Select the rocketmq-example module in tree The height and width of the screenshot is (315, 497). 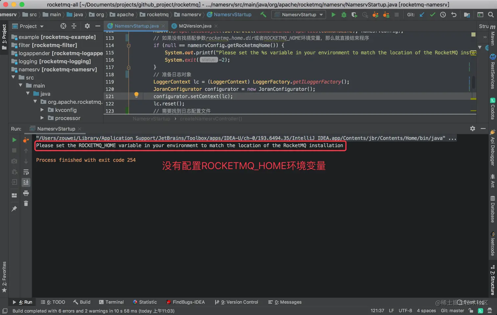click(54, 37)
